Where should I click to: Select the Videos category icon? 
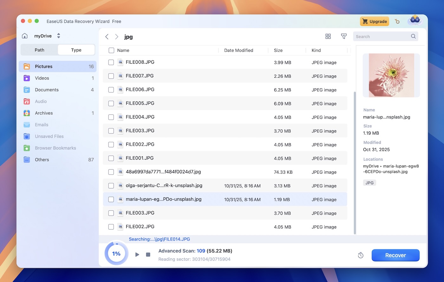click(x=27, y=78)
